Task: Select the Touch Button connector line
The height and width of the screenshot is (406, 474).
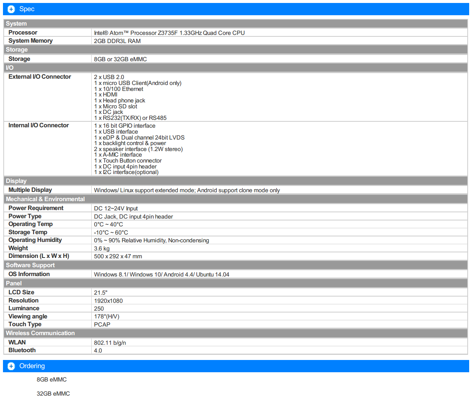Action: pyautogui.click(x=128, y=161)
